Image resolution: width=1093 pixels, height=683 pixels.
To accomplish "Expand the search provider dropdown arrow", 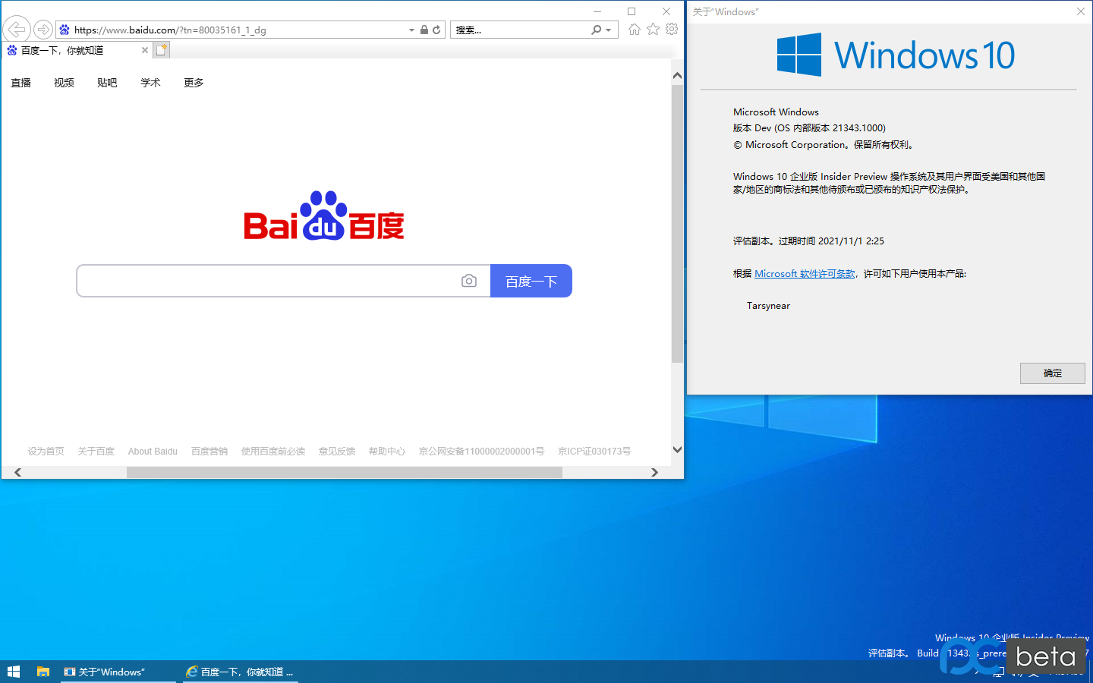I will 609,30.
